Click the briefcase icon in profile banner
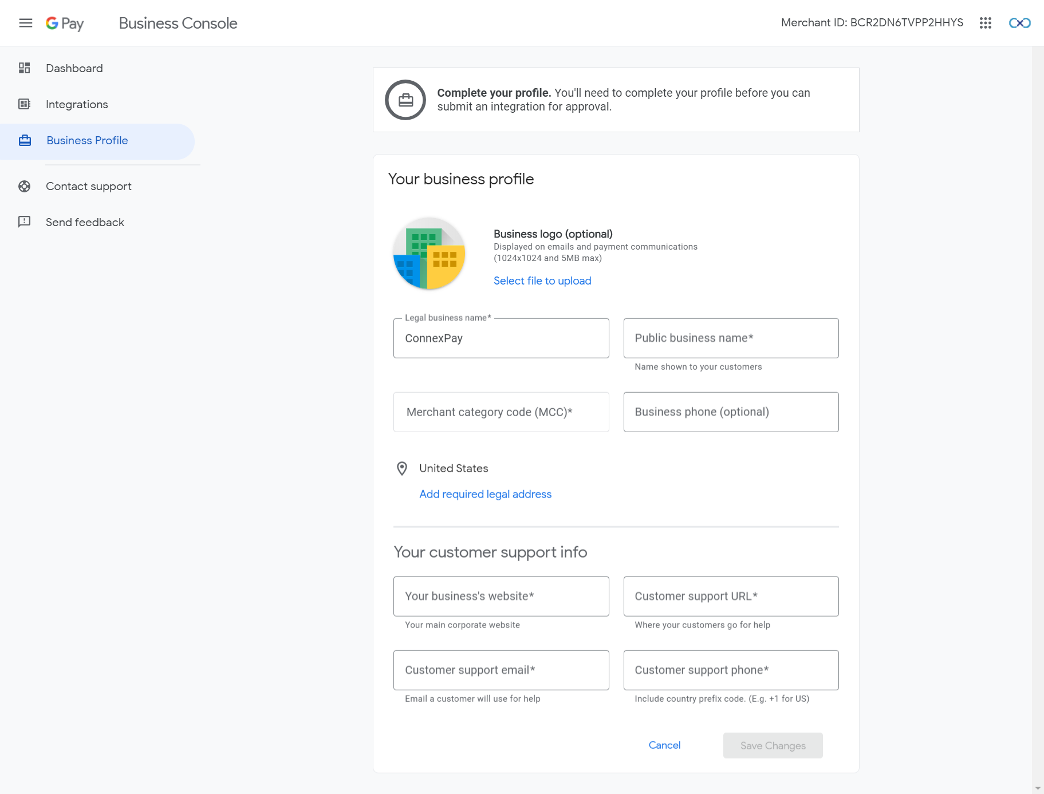The height and width of the screenshot is (794, 1044). tap(405, 100)
